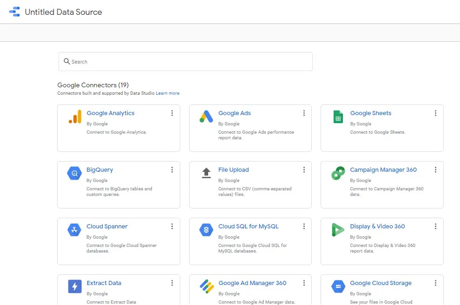Follow the Learn more link
Viewport: 460px width, 305px height.
pyautogui.click(x=168, y=93)
